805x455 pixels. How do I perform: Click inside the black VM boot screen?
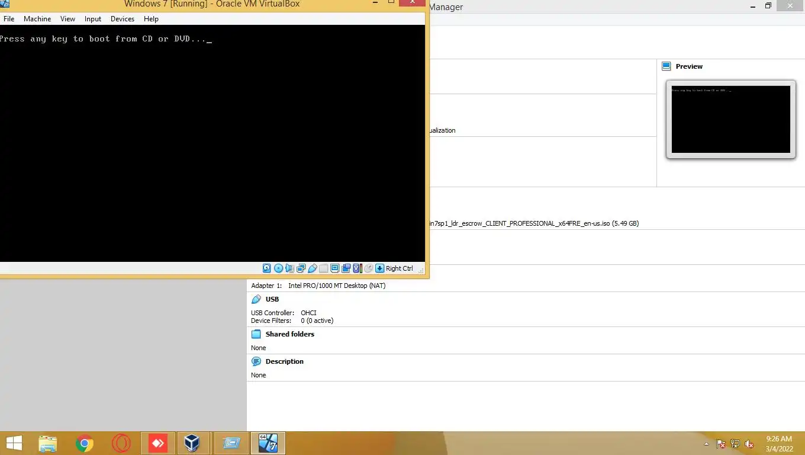(212, 143)
